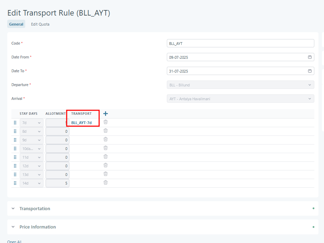
Task: Delete the 7d stay days row
Action: [106, 122]
